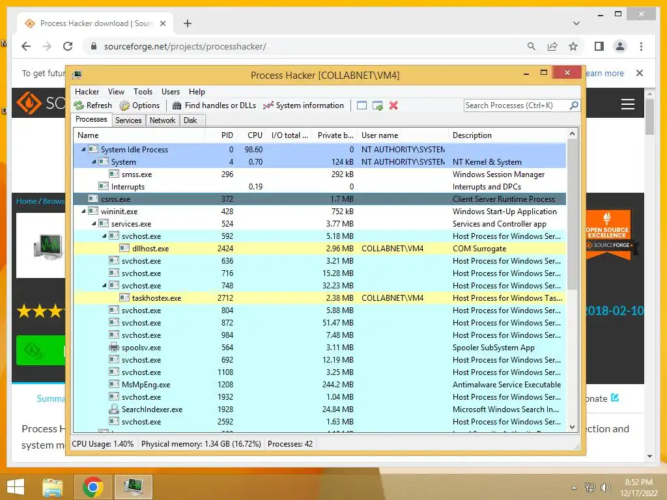This screenshot has height=500, width=667.
Task: Open Chrome tab search chevron
Action: tap(576, 23)
